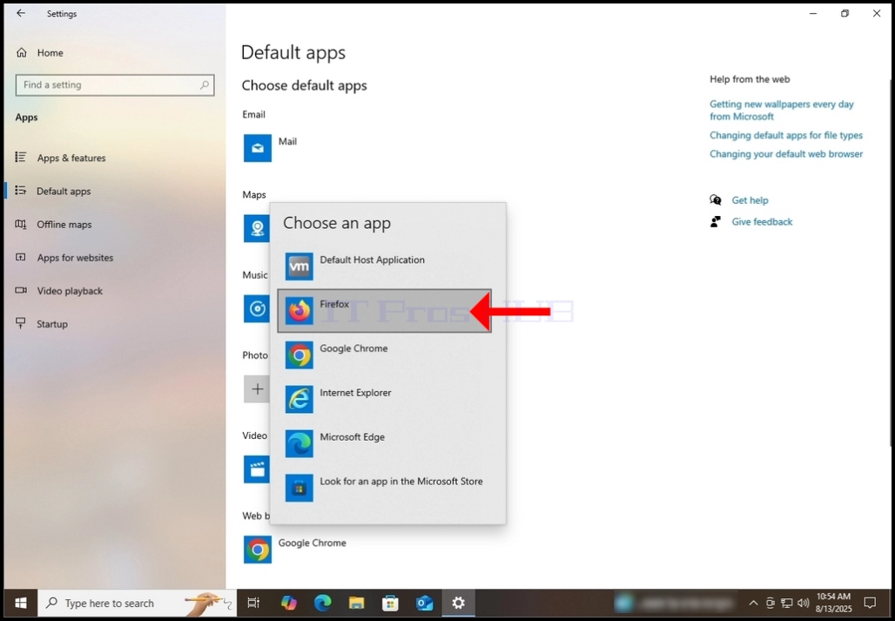The height and width of the screenshot is (621, 895).
Task: Open Changing default apps for file types link
Action: pos(786,135)
